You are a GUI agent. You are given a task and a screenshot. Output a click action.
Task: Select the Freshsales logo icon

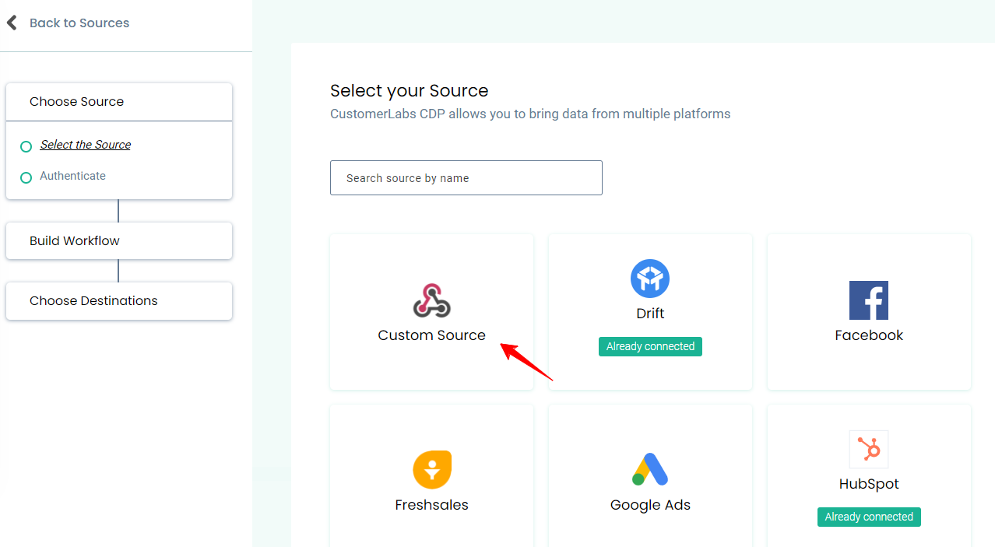(431, 470)
